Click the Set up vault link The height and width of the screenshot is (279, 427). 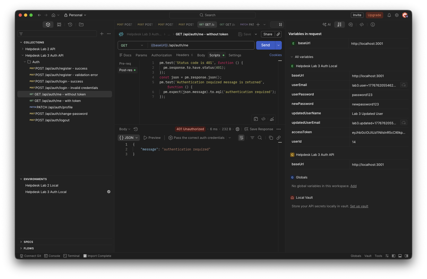359,206
